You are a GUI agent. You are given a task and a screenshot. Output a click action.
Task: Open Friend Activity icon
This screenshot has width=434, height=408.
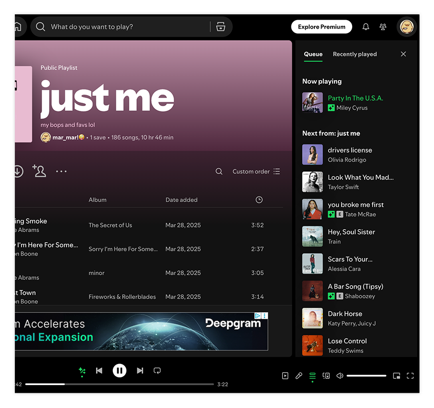[x=383, y=27]
